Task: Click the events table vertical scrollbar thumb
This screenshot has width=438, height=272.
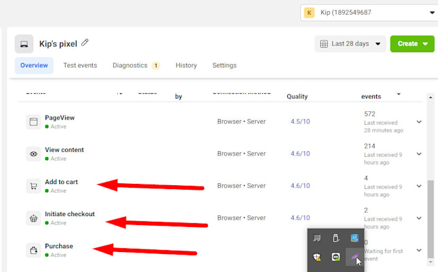Action: click(430, 219)
